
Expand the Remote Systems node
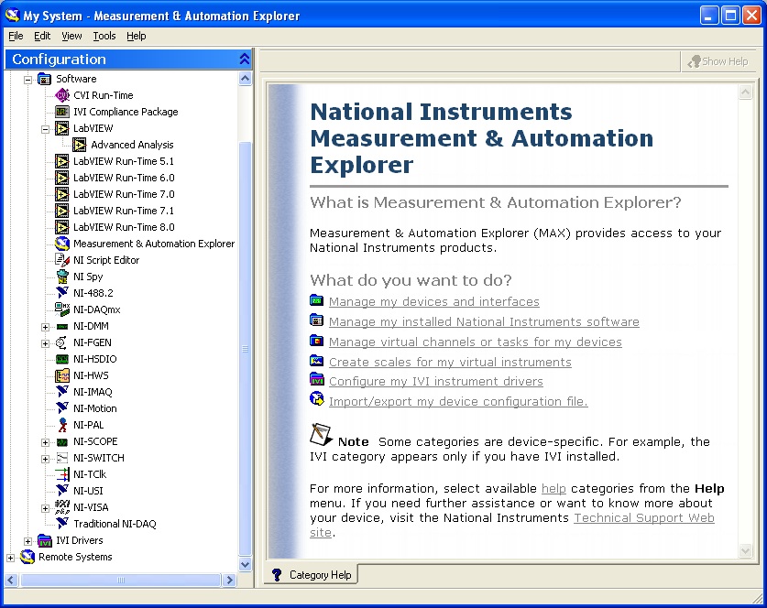(10, 558)
